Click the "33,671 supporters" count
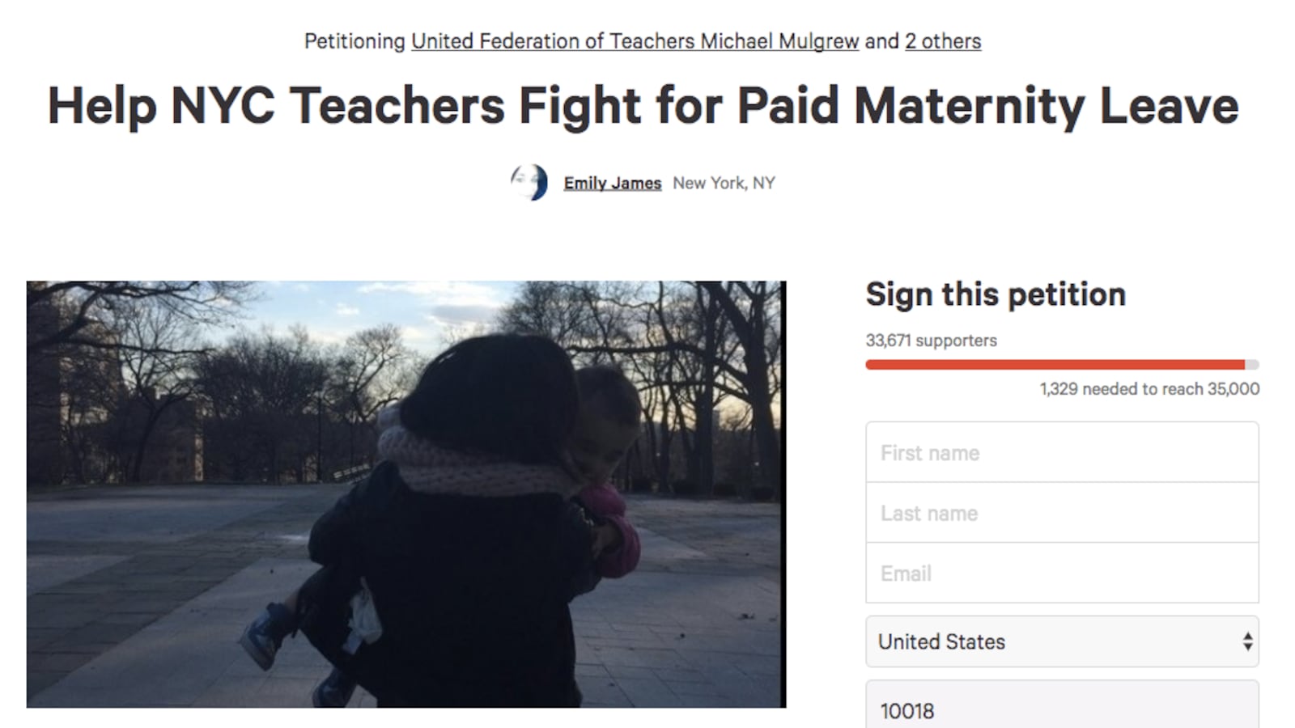 (931, 341)
